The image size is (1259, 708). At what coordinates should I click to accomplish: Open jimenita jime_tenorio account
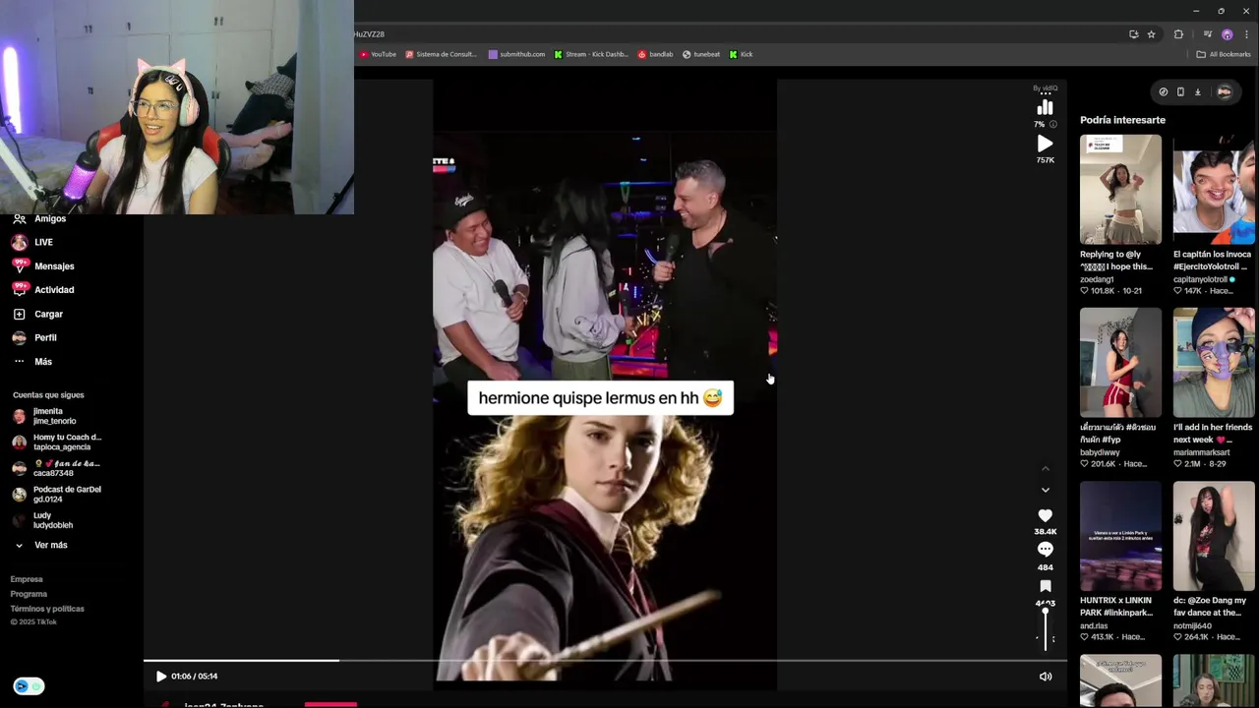pyautogui.click(x=45, y=416)
